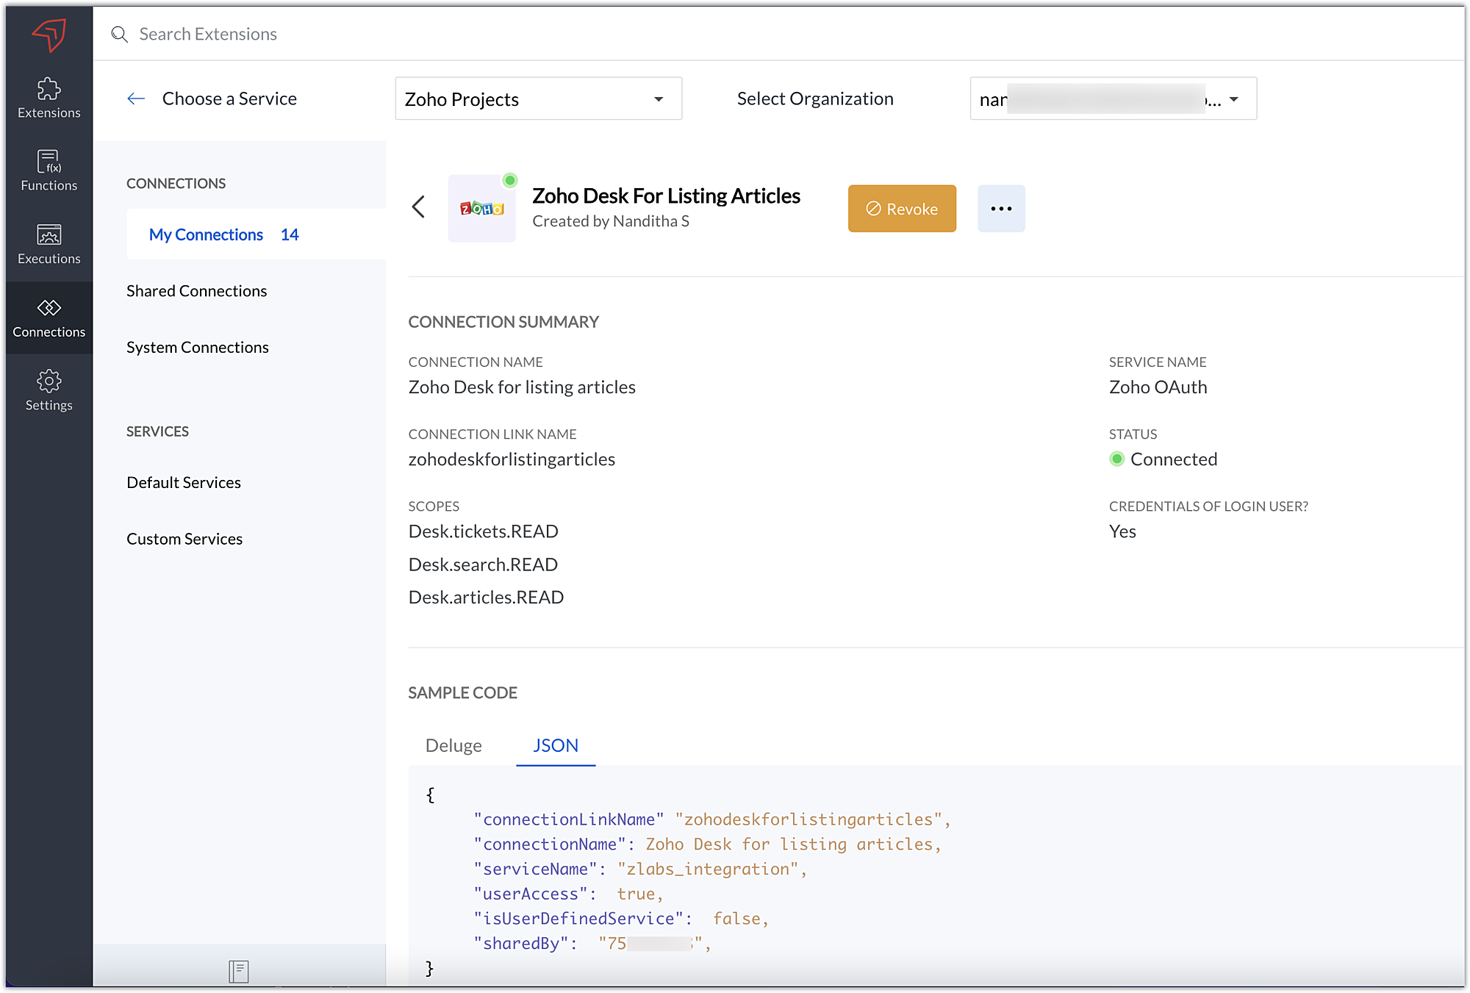Open Shared Connections list

tap(196, 291)
